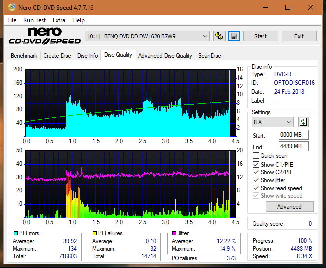This screenshot has width=326, height=268.
Task: Select the Disc Quality tab
Action: [118, 55]
